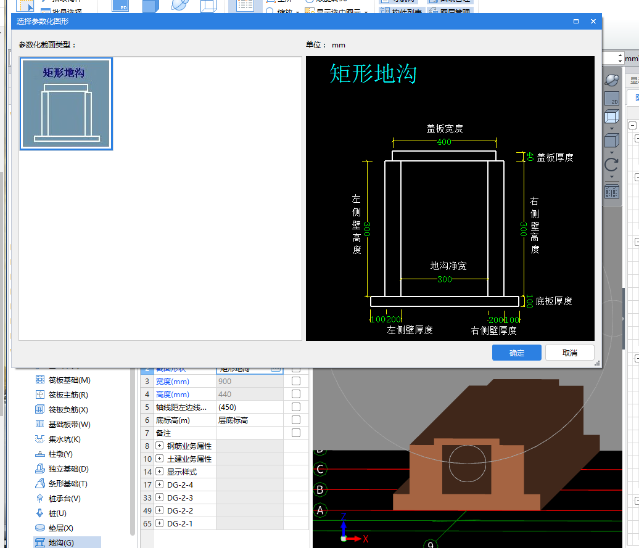Click axis bubble C in 3D view
The image size is (639, 548).
pyautogui.click(x=320, y=469)
